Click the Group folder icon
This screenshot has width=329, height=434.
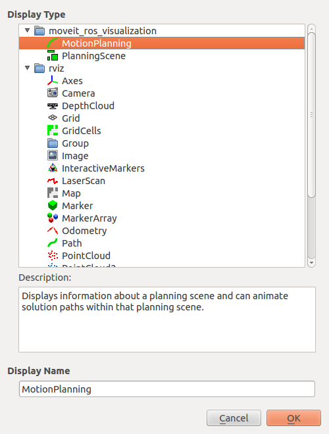[x=53, y=143]
